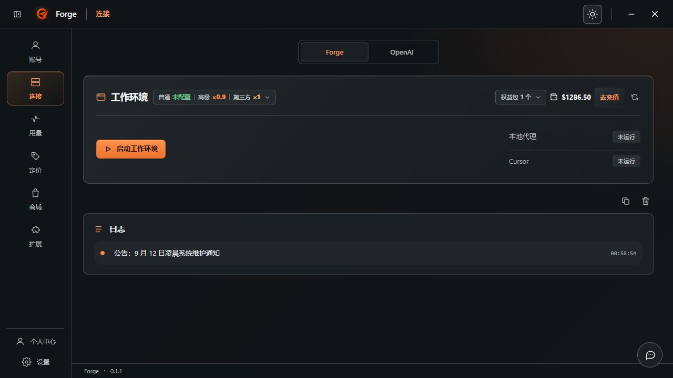Open 设置 settings

(x=36, y=362)
